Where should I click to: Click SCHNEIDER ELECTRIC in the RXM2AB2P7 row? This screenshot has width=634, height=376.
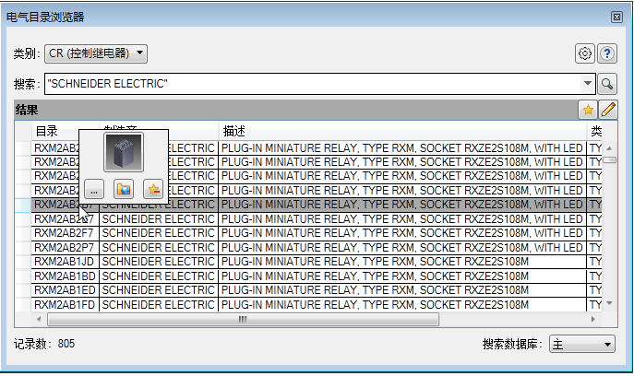point(159,248)
